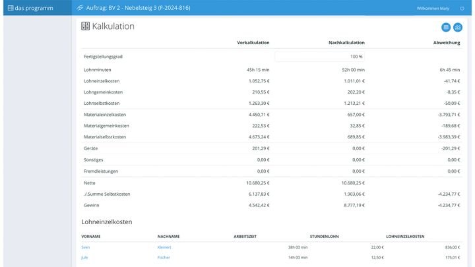Open employee link Kleinert
475x267 pixels.
[164, 247]
